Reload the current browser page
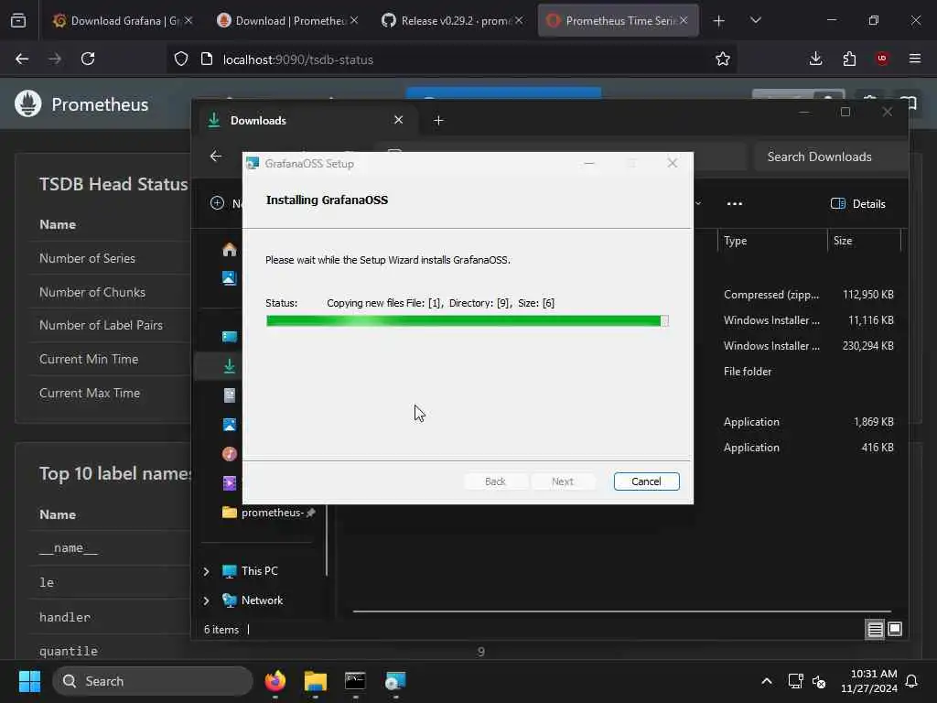 tap(88, 59)
